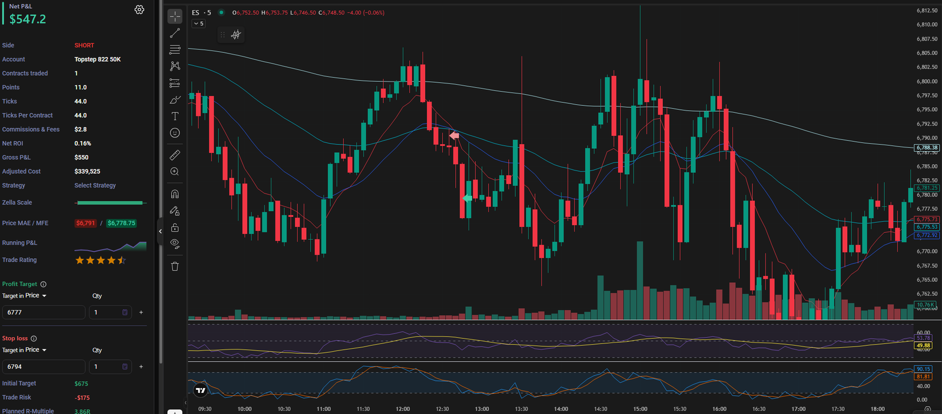Viewport: 942px width, 414px height.
Task: Toggle lock all drawing tools
Action: click(x=175, y=228)
